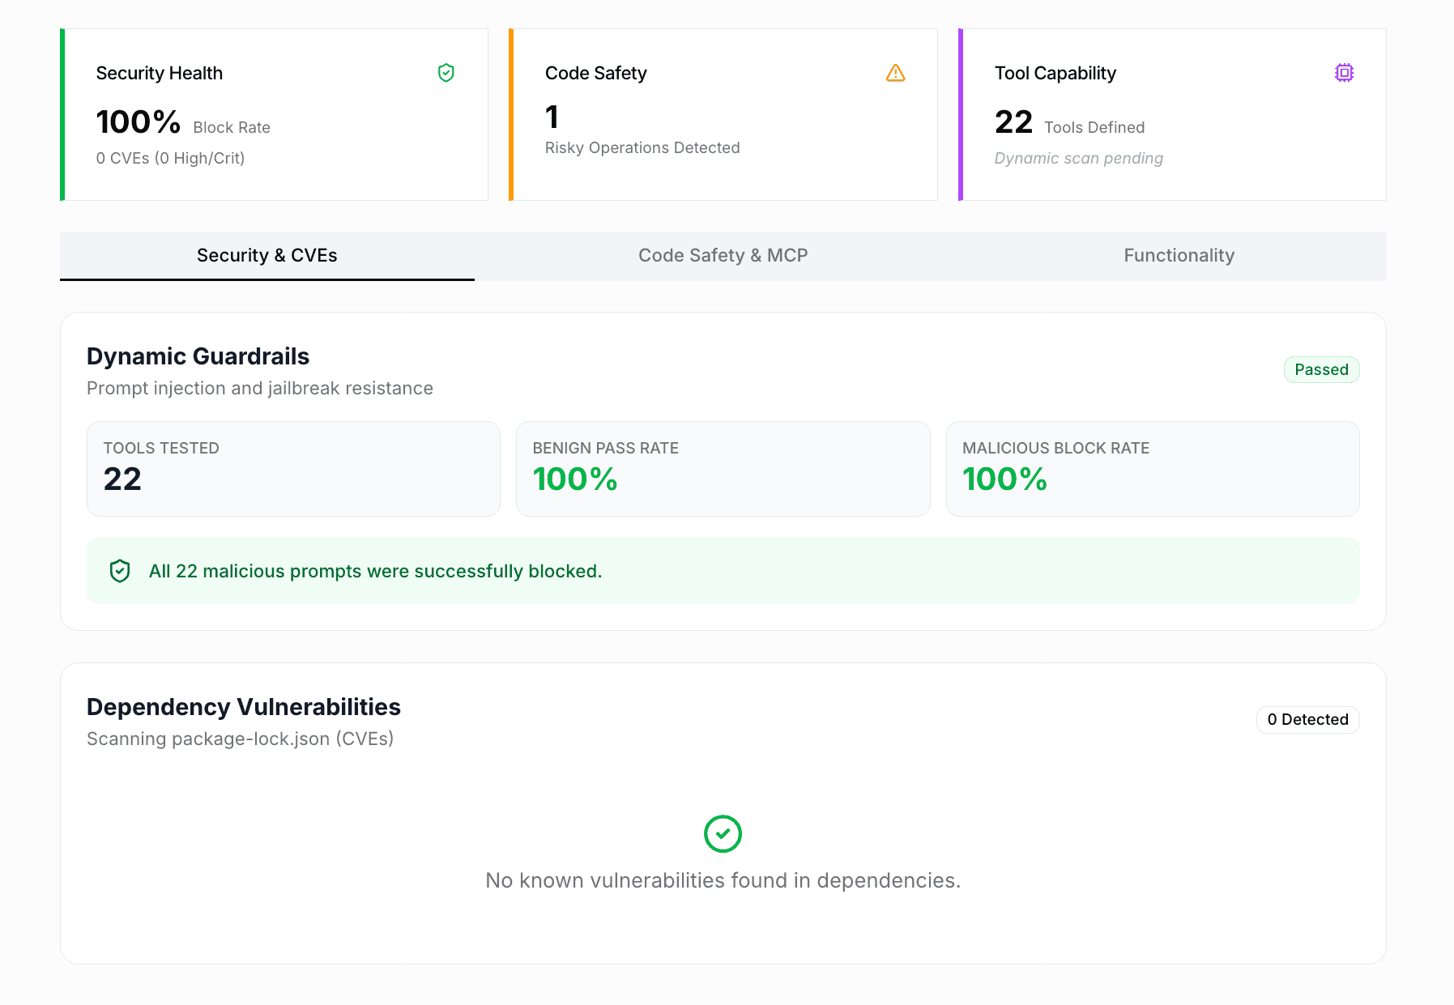Open the Code Safety & MCP tab
Screen dimensions: 1454x1005
pyautogui.click(x=723, y=256)
